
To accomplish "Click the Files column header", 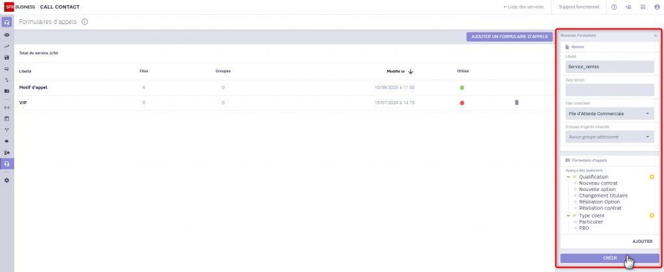I will pyautogui.click(x=144, y=71).
